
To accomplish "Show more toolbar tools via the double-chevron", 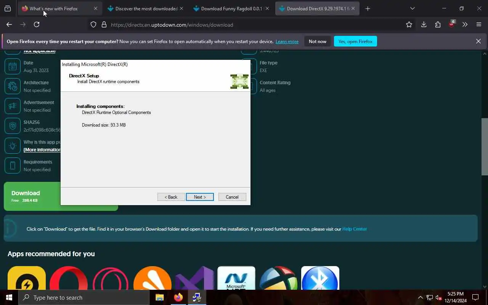I will 465,24.
